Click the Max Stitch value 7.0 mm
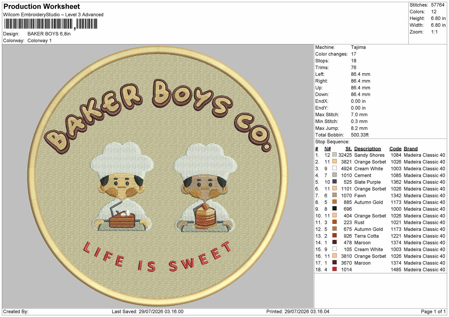Screen dimensions: 449x317 (x=359, y=115)
